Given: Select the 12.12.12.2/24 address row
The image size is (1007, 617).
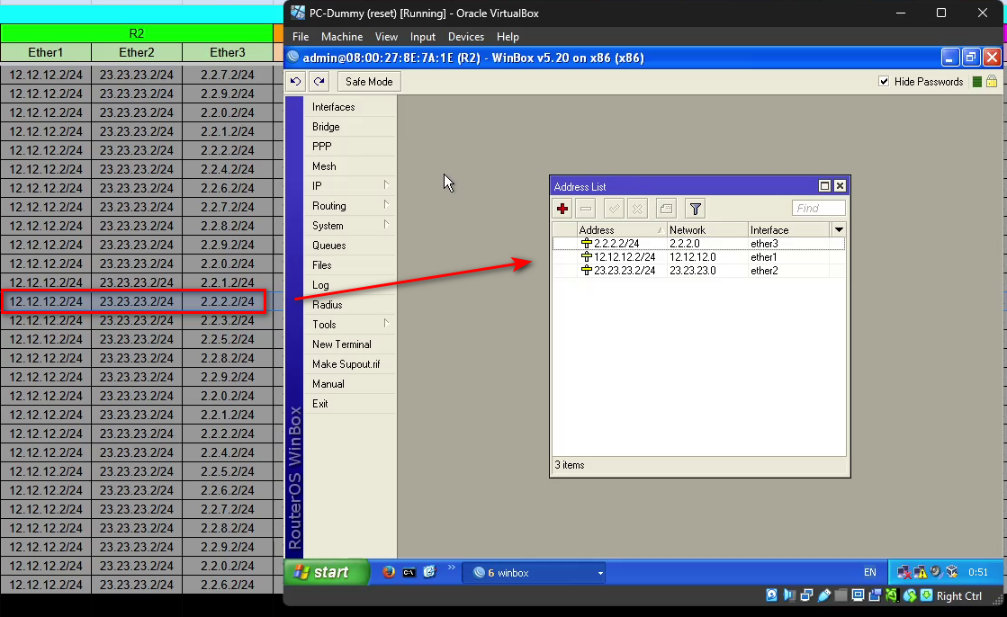Looking at the screenshot, I should click(x=698, y=257).
